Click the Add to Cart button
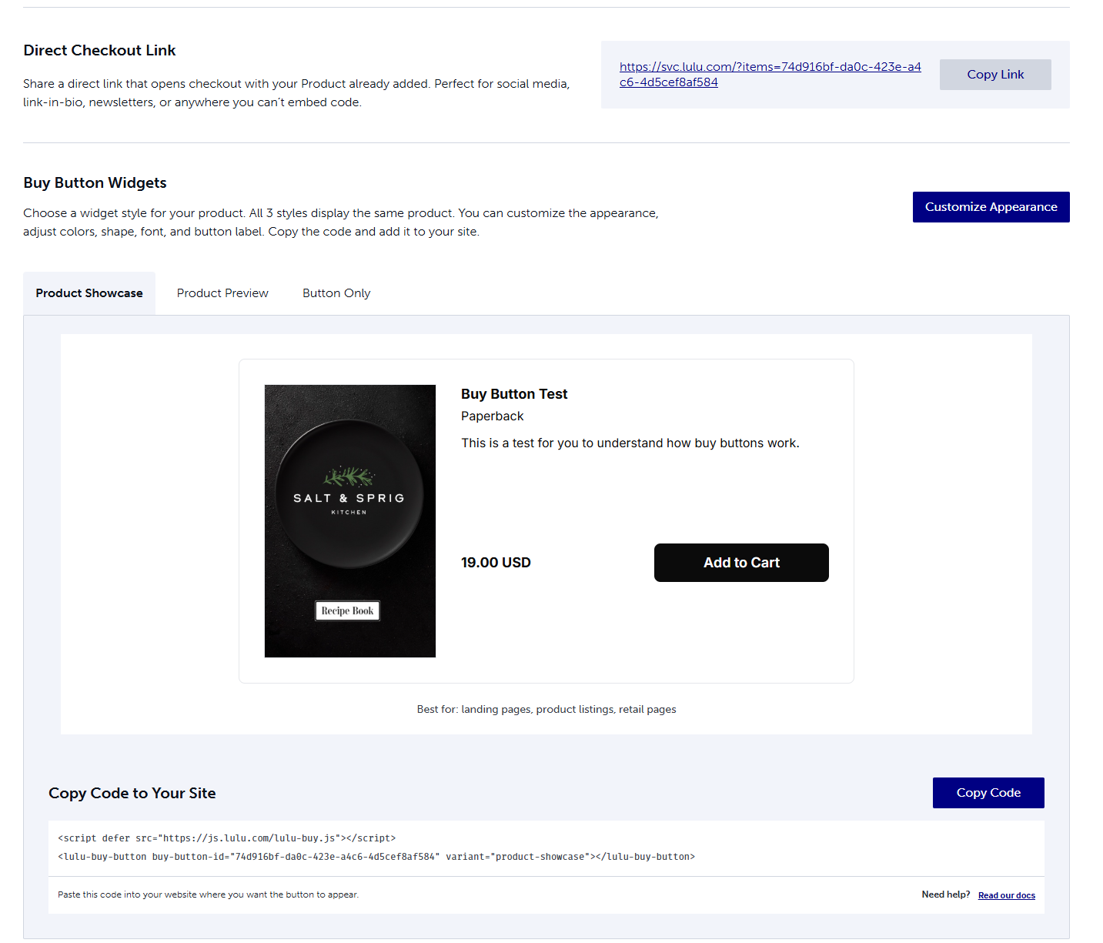 [x=741, y=563]
